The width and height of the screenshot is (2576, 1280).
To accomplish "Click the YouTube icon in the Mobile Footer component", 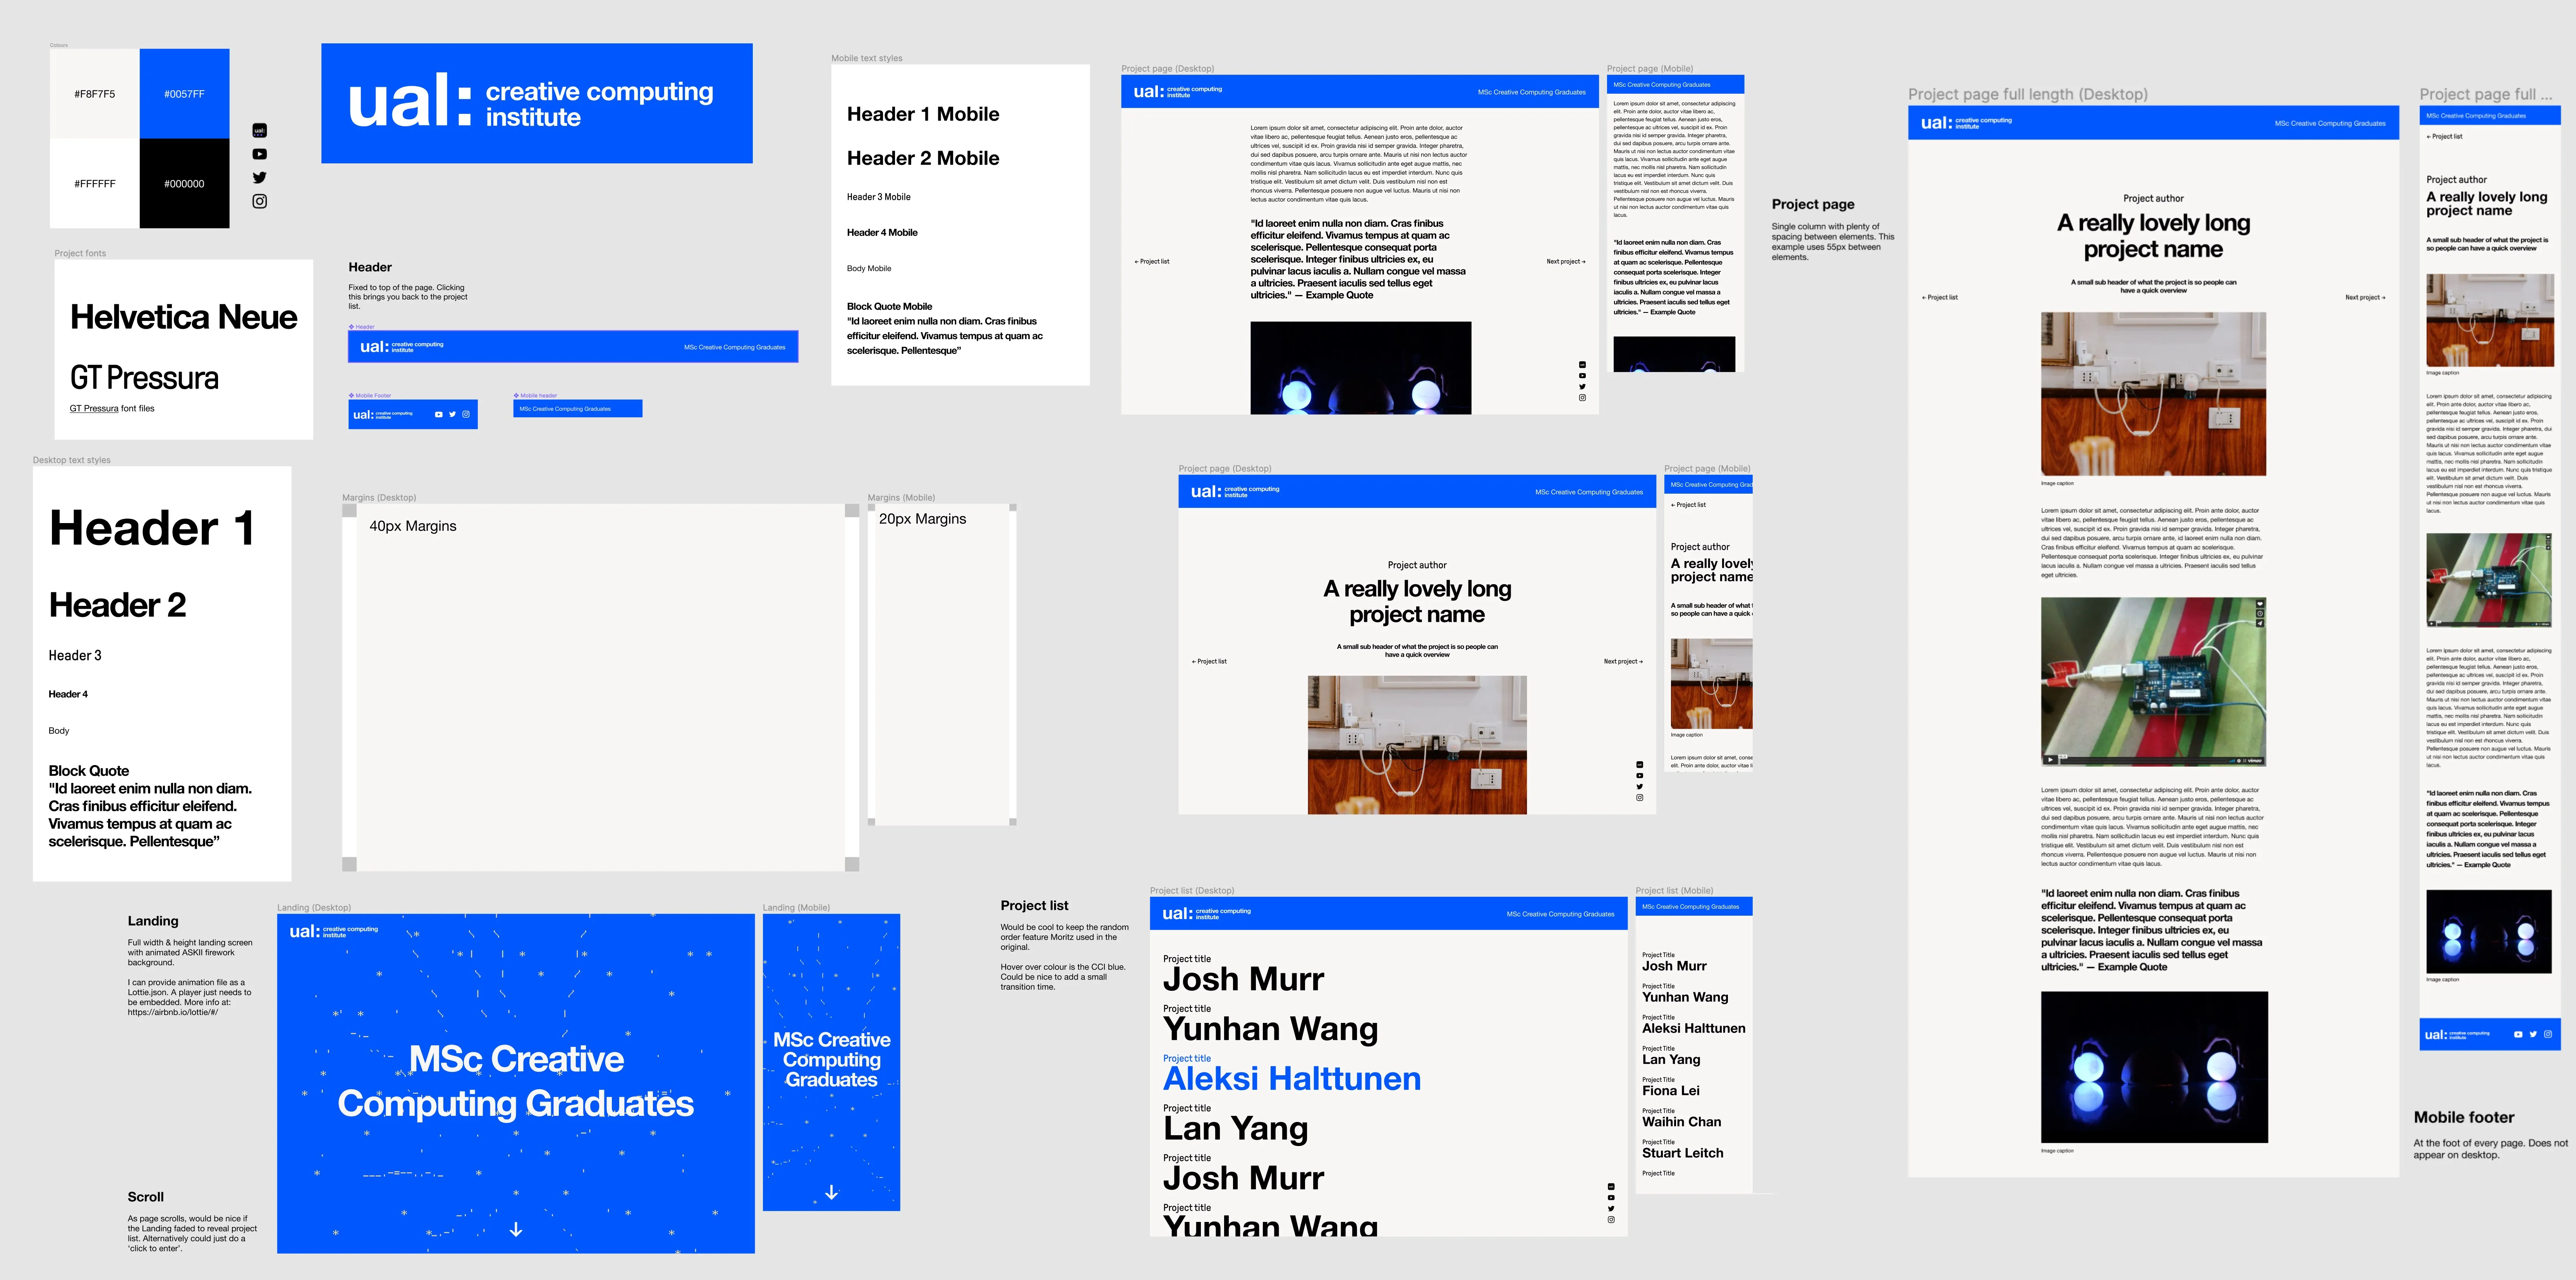I will tap(439, 414).
